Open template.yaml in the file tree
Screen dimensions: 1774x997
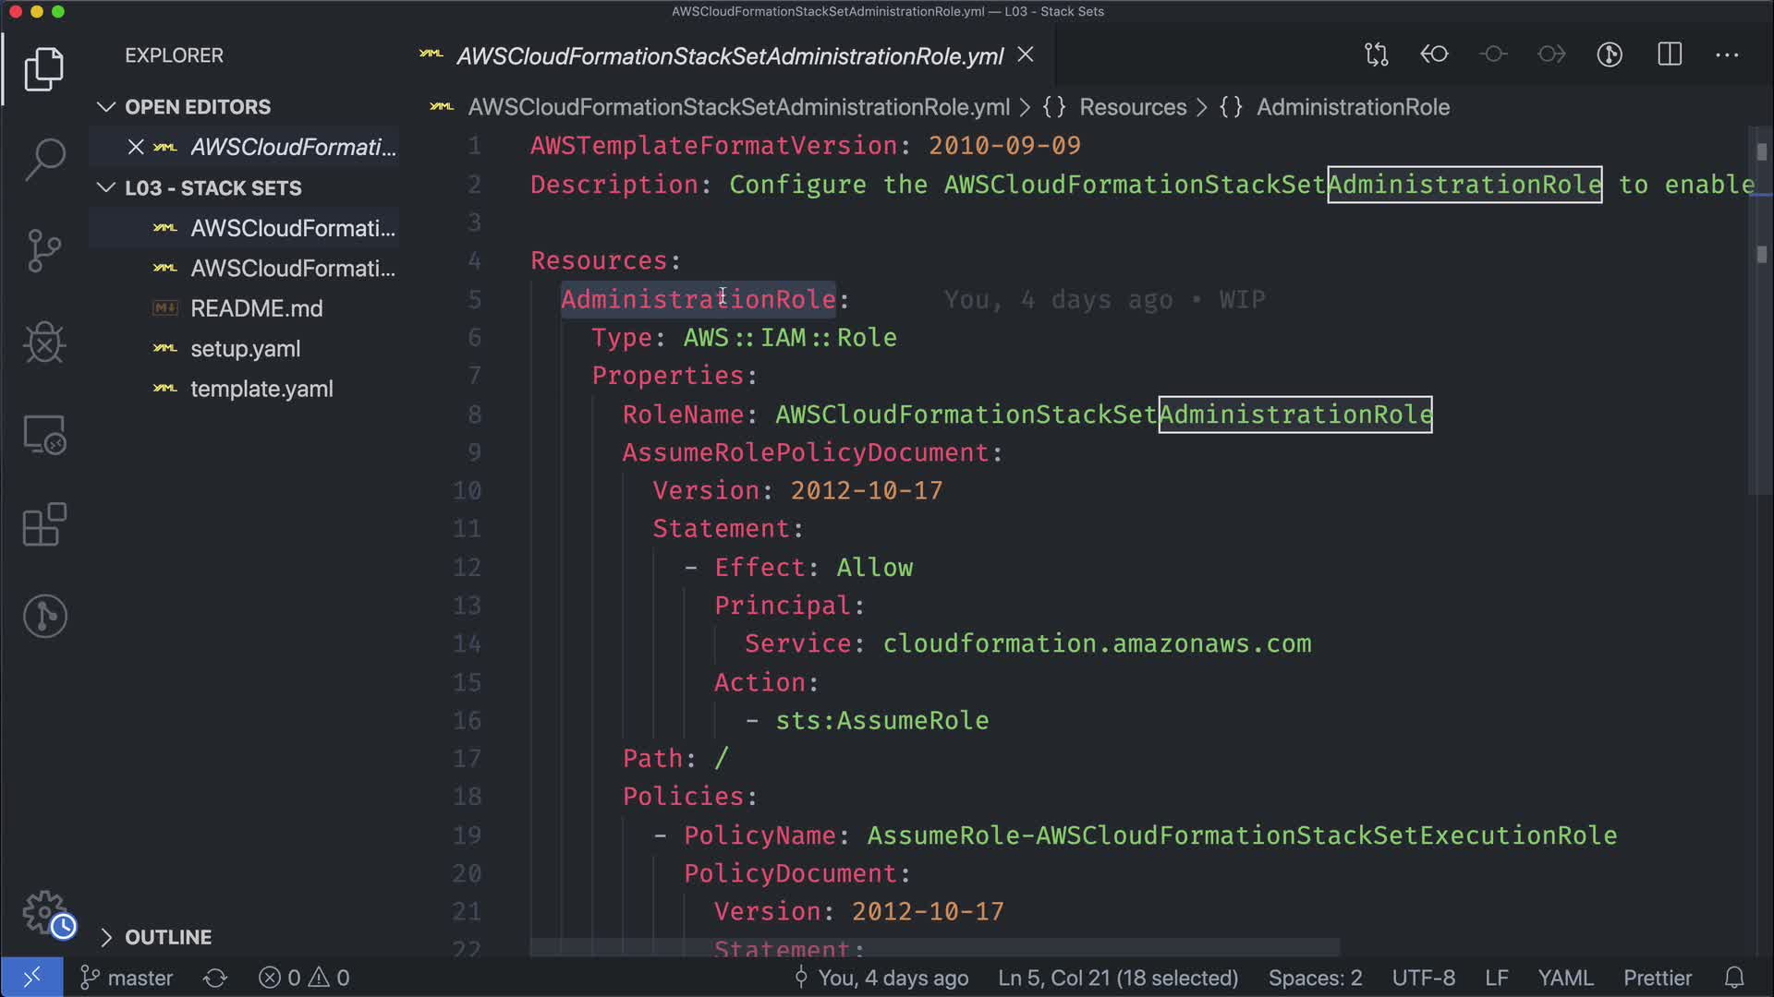[x=261, y=389]
